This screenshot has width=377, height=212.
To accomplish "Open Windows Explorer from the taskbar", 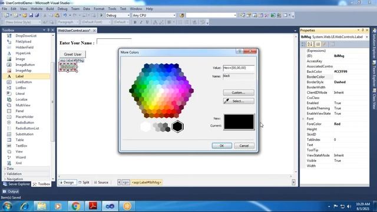I will pyautogui.click(x=41, y=206).
